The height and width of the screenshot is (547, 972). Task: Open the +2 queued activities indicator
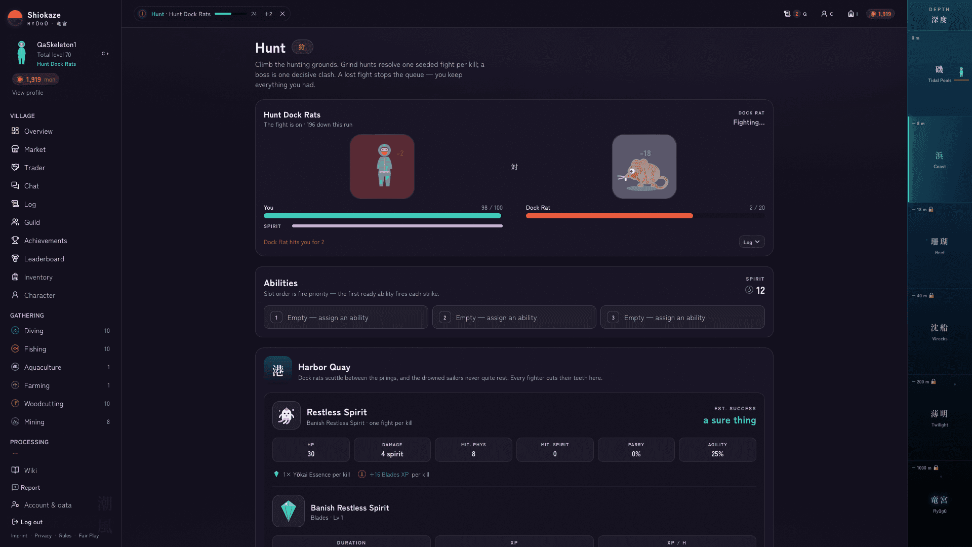tap(268, 14)
